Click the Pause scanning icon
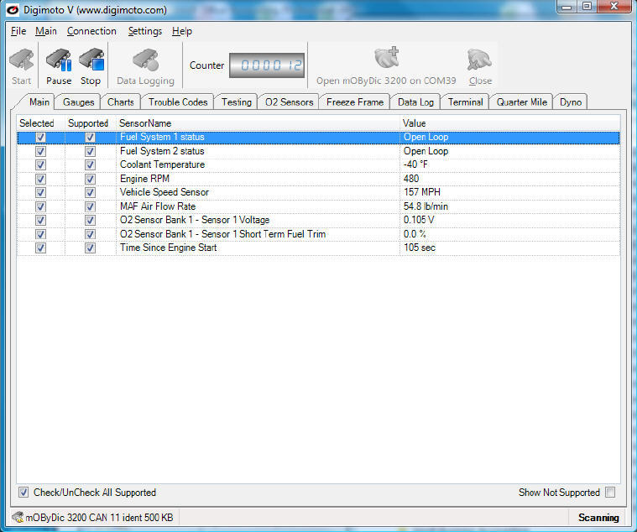 [x=58, y=62]
